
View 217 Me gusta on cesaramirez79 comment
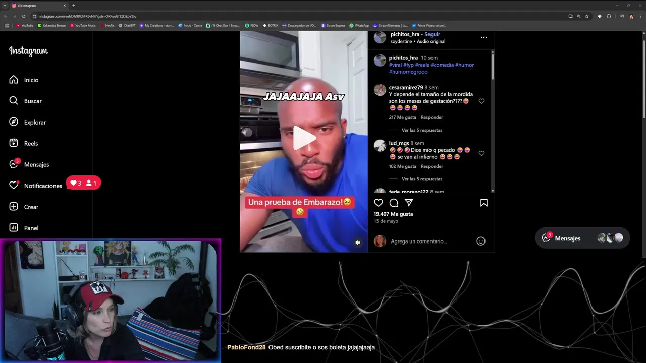click(x=402, y=117)
